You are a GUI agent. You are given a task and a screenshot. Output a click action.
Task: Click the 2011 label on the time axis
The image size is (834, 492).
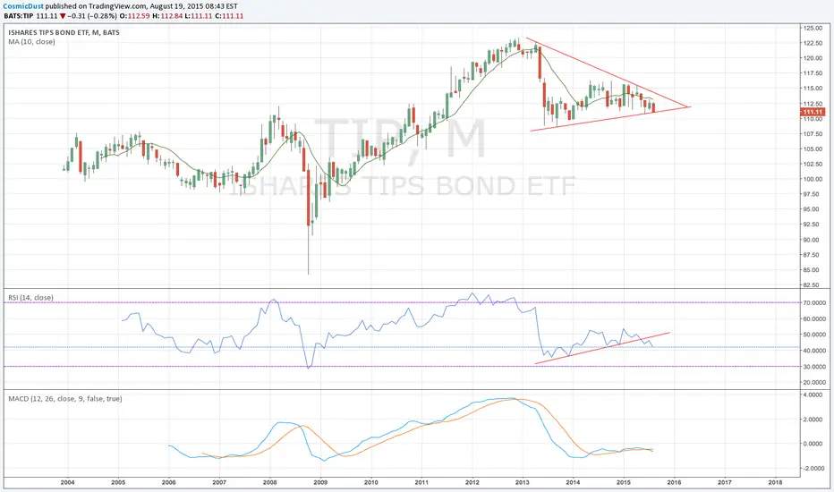coord(421,482)
